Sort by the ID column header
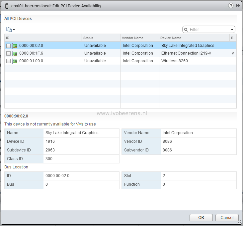The height and width of the screenshot is (226, 243). tap(43, 38)
